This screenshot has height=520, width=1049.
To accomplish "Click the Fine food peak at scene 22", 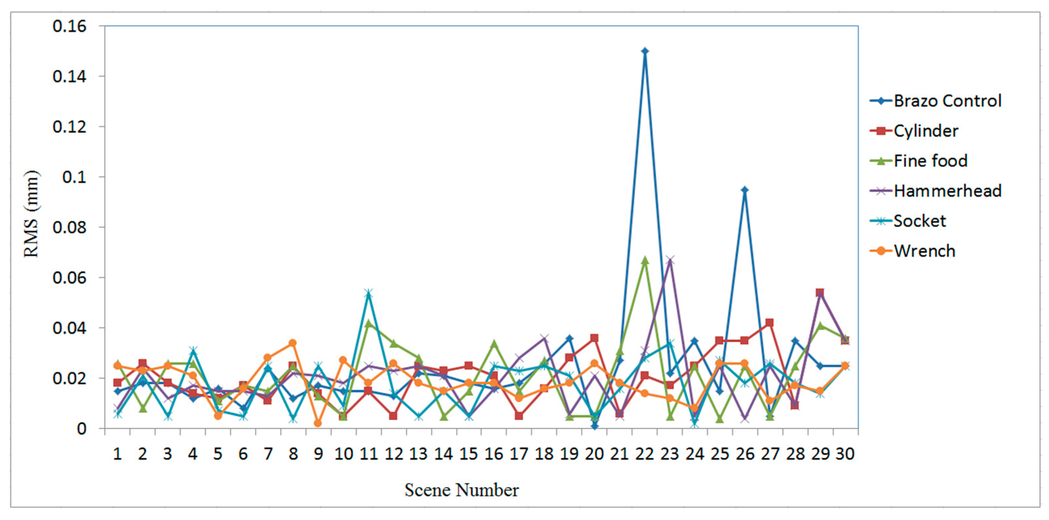I will point(645,260).
